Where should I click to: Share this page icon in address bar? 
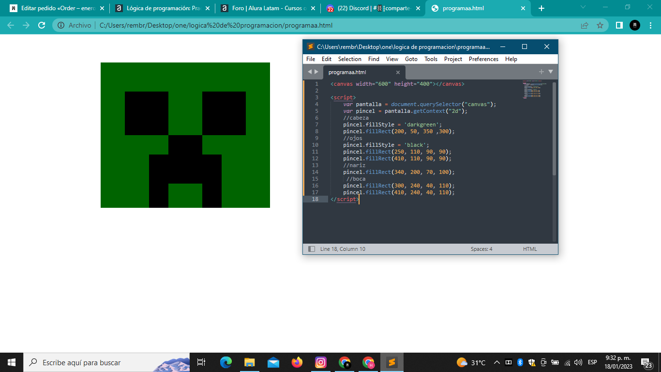[x=585, y=25]
